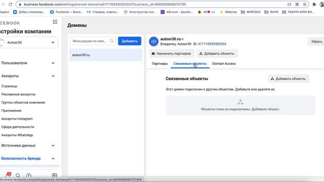The width and height of the screenshot is (324, 182).
Task: Open the ФЕЙСБУК bookmarks folder
Action: (x=251, y=12)
